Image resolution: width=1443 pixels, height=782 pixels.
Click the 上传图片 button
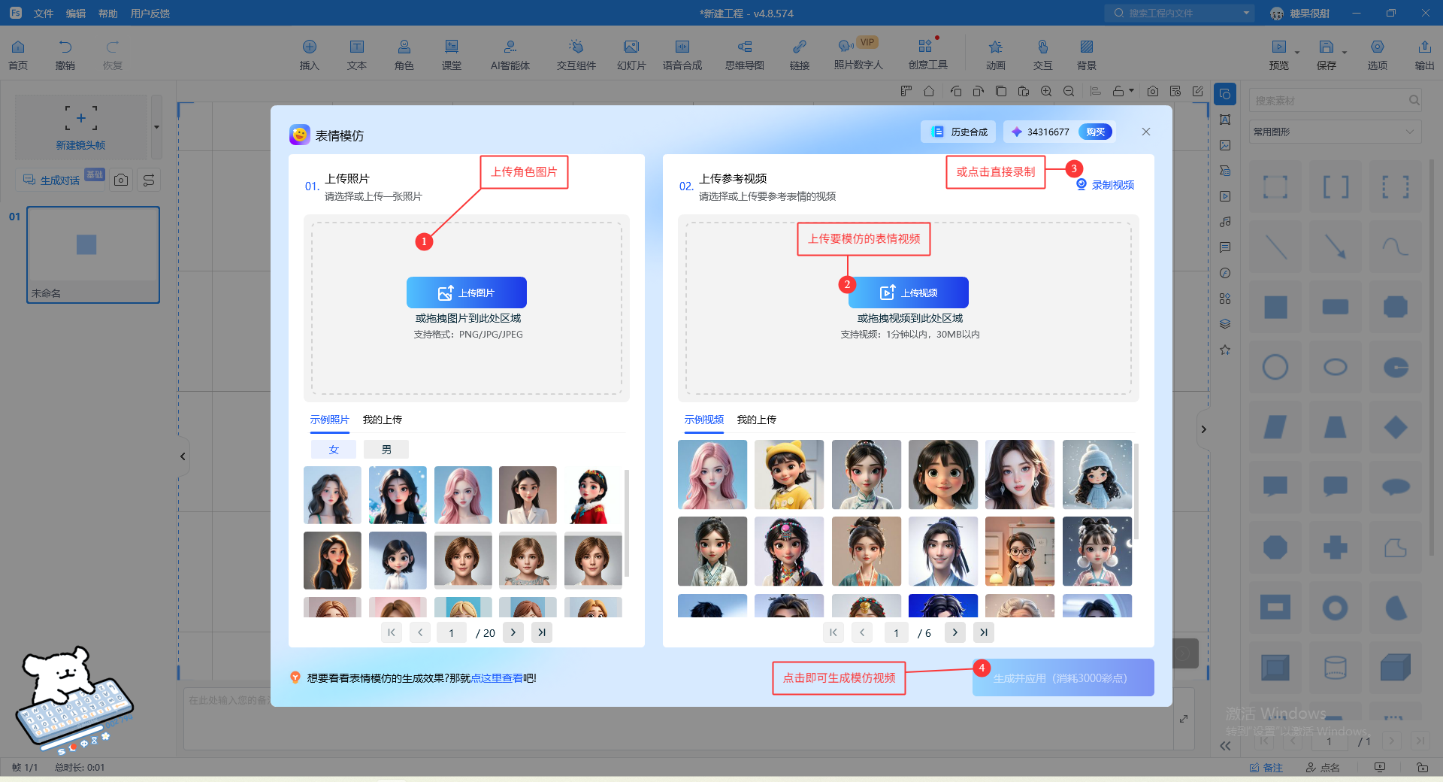point(466,292)
